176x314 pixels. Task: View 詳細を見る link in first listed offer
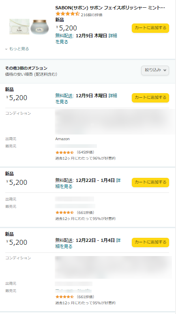86,99
